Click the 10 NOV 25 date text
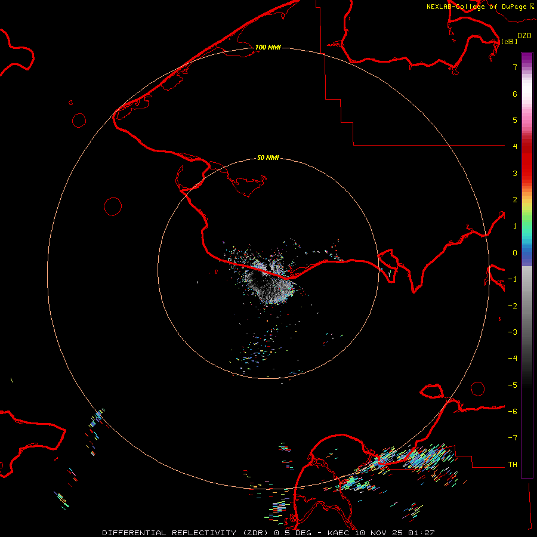Screen dimensions: 537x537 (380, 533)
